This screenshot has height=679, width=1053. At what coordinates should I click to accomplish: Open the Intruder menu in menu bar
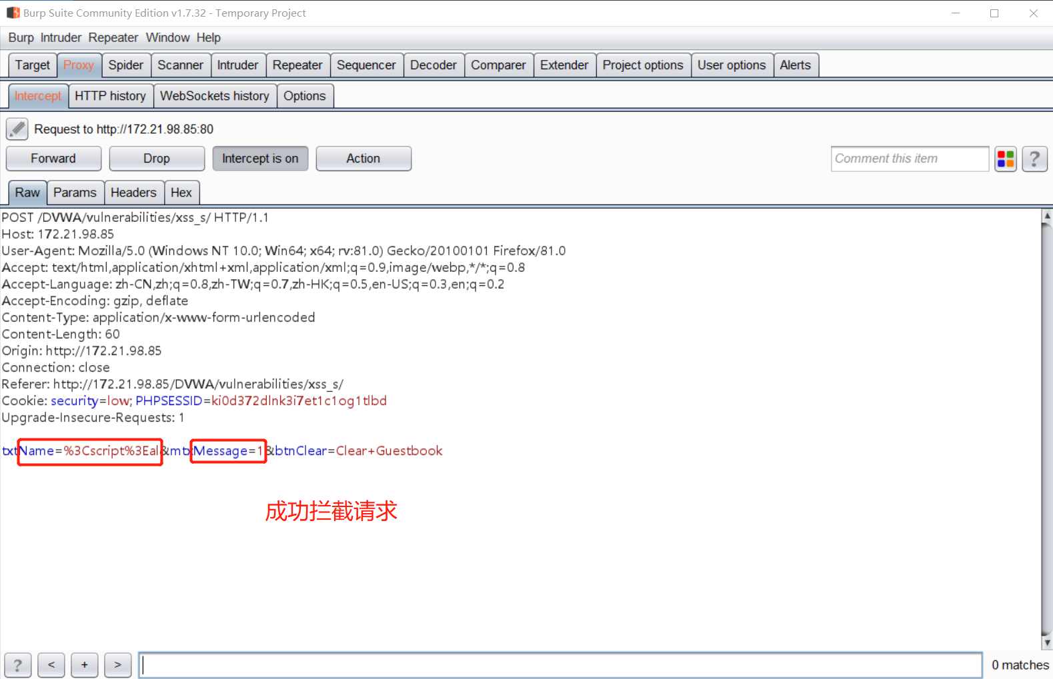61,38
